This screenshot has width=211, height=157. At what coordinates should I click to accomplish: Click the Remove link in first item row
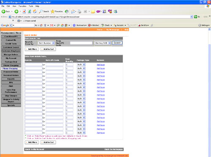(x=101, y=65)
